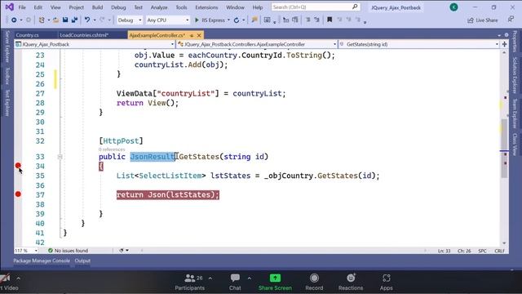This screenshot has width=522, height=294.
Task: Toggle a bookmark with the Bookmark icon
Action: pyautogui.click(x=330, y=20)
